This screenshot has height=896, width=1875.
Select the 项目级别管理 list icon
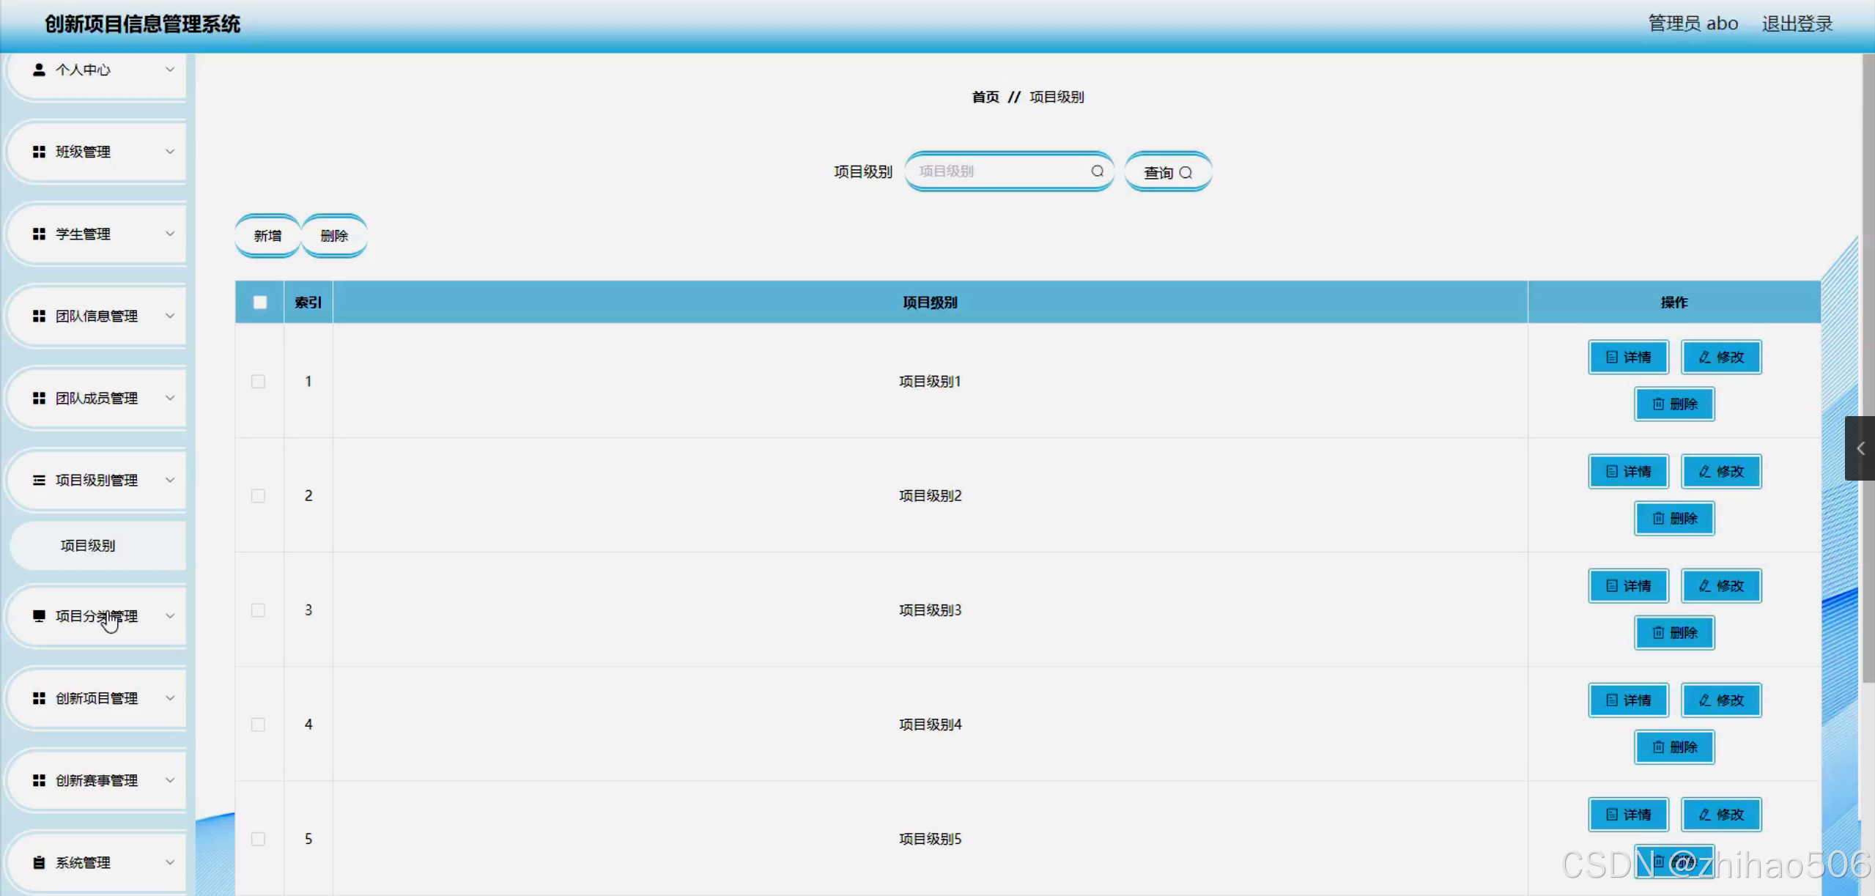pos(38,480)
